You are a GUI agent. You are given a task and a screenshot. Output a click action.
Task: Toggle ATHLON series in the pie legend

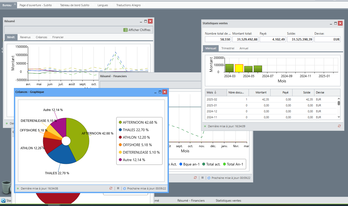click(134, 137)
